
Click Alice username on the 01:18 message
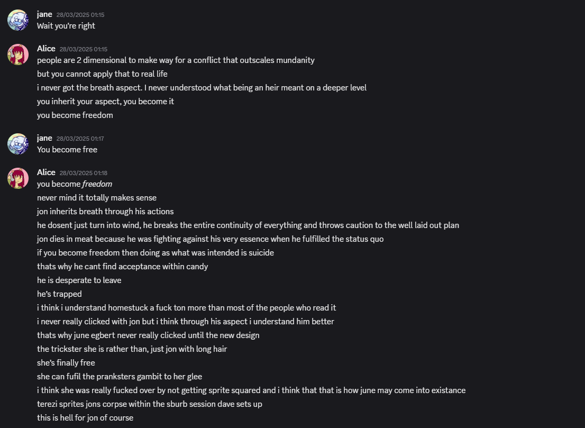[x=46, y=172]
